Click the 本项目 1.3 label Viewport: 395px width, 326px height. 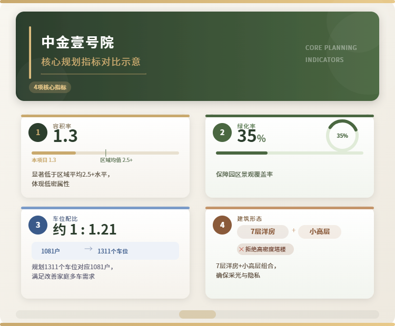44,160
